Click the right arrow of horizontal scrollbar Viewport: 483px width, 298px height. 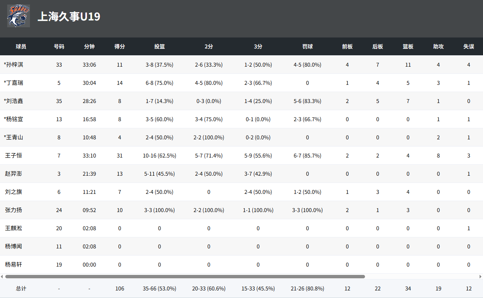click(481, 276)
